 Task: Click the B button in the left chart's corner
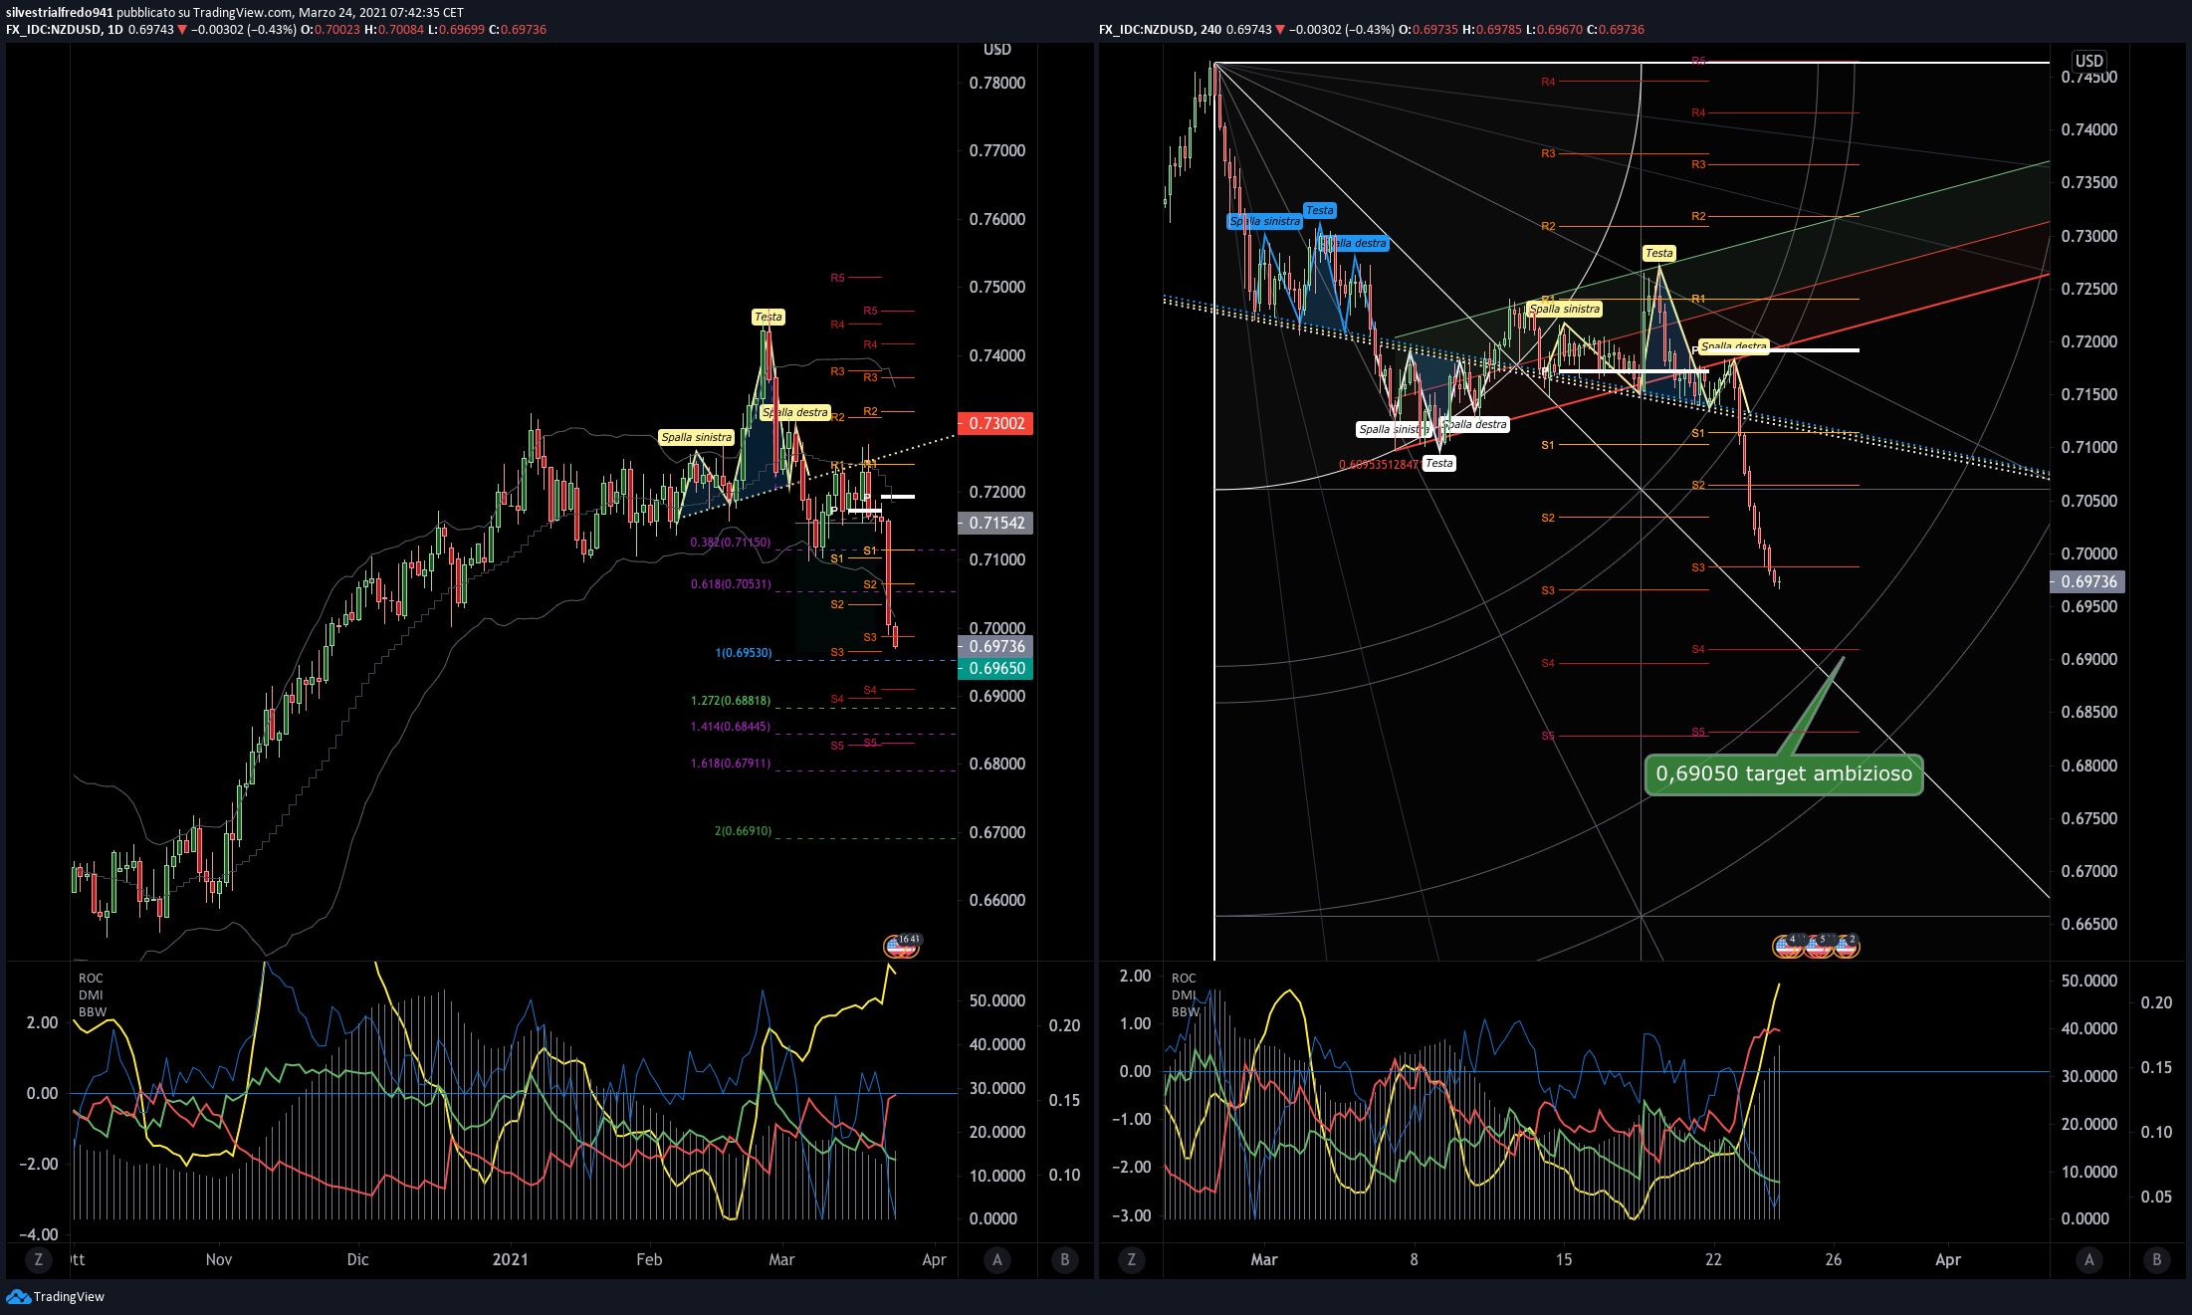[1064, 1259]
